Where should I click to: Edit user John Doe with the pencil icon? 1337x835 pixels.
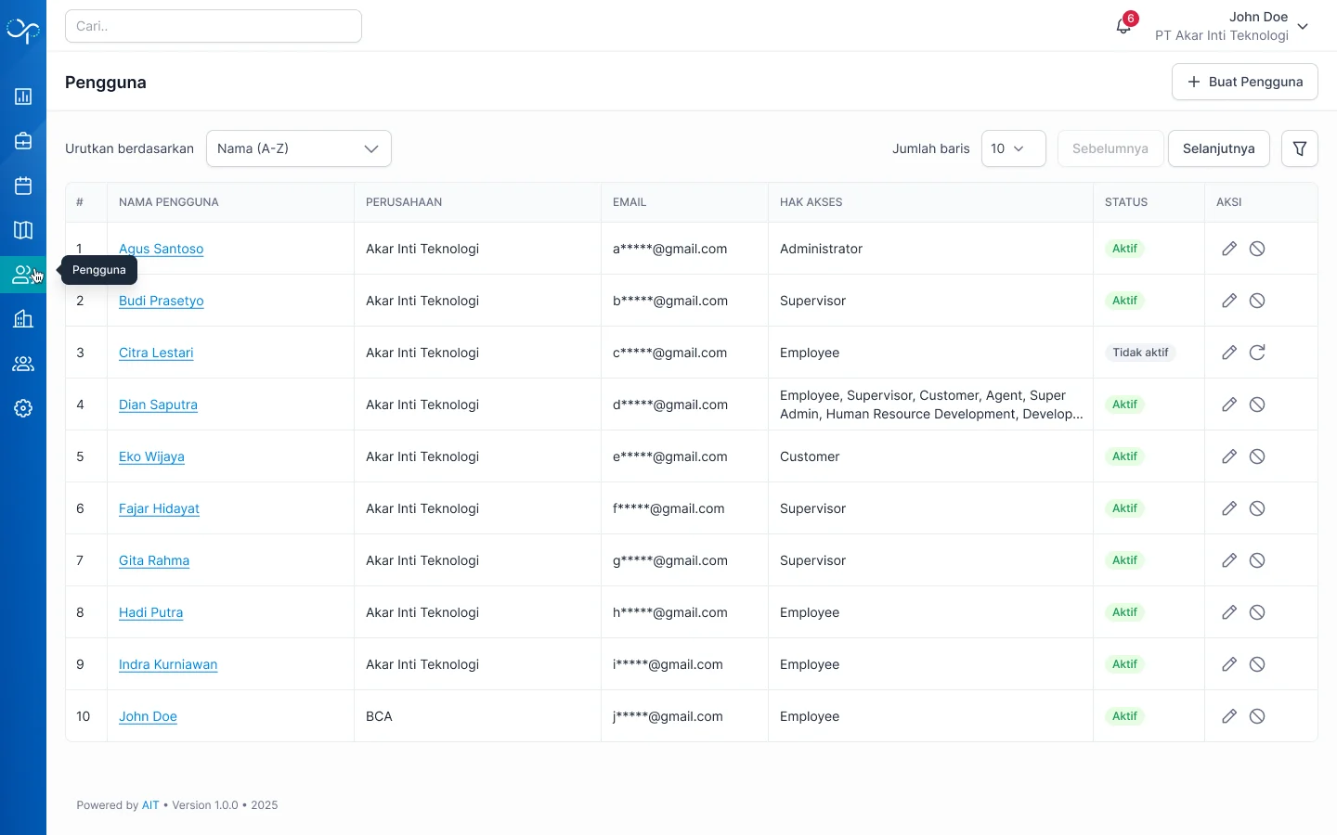[x=1229, y=716]
